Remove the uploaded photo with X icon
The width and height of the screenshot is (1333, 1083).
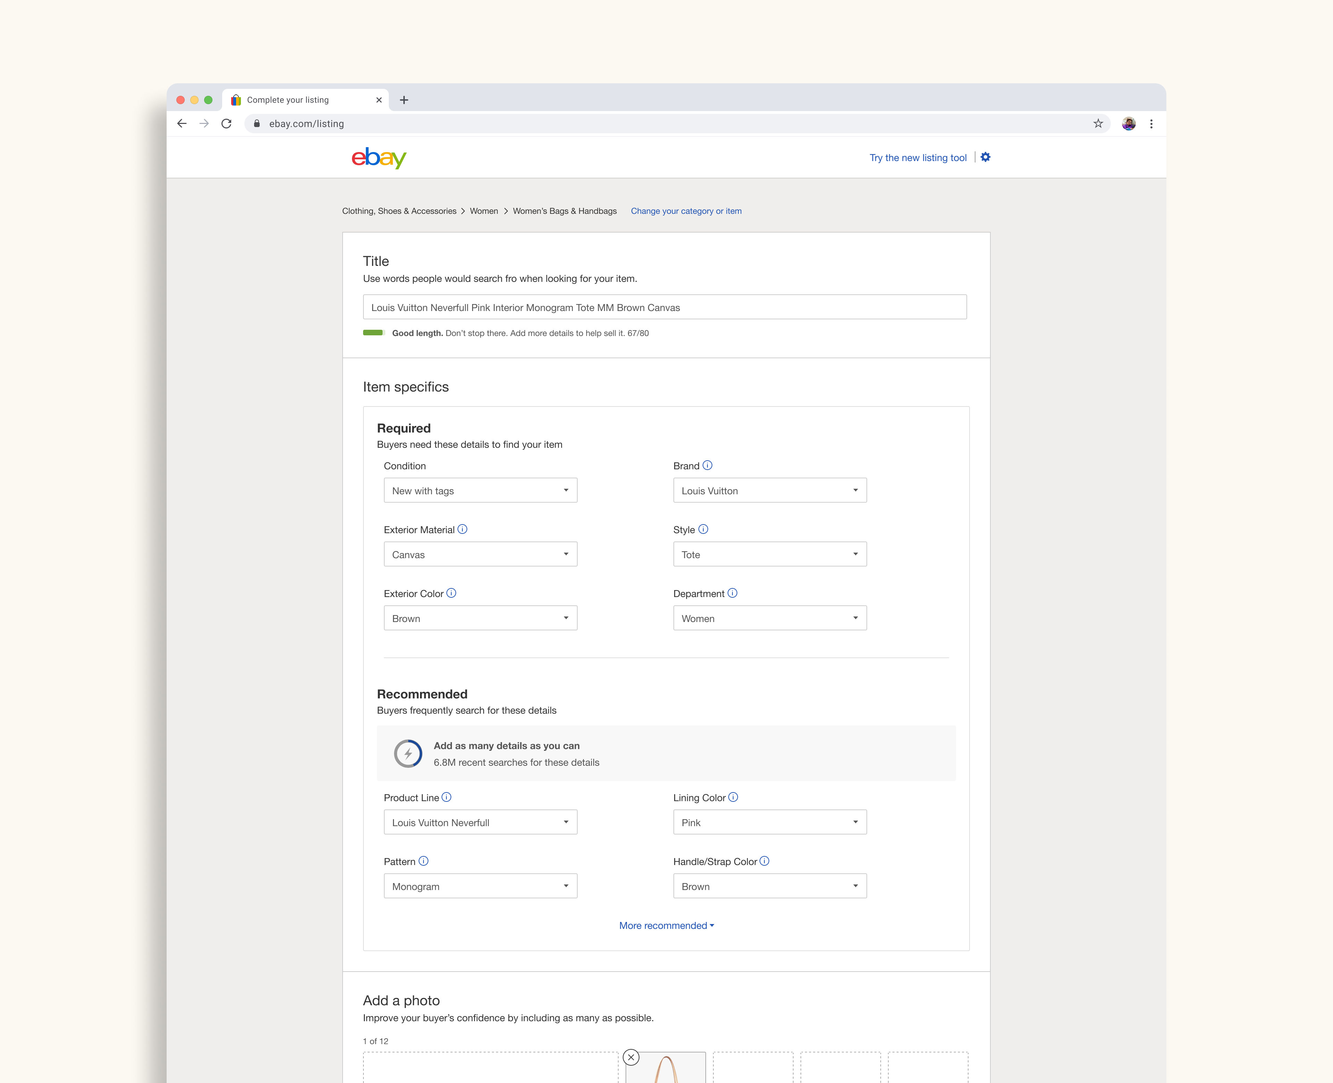[631, 1057]
